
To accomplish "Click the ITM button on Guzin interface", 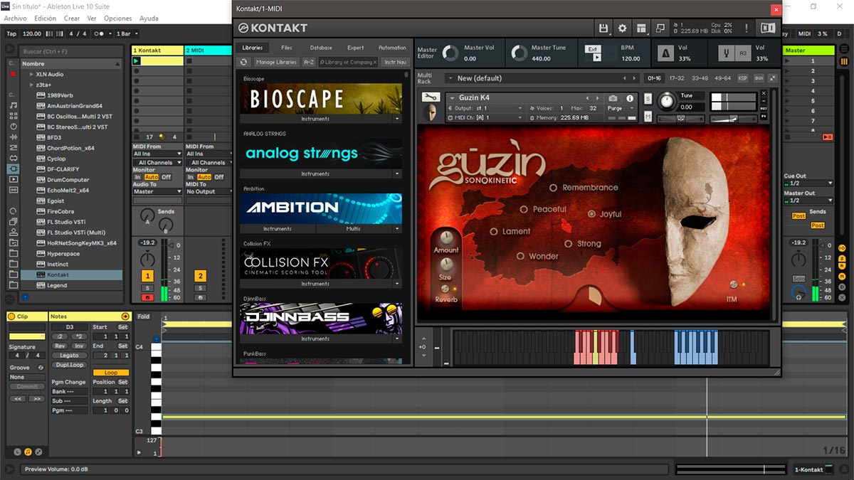I will point(733,285).
